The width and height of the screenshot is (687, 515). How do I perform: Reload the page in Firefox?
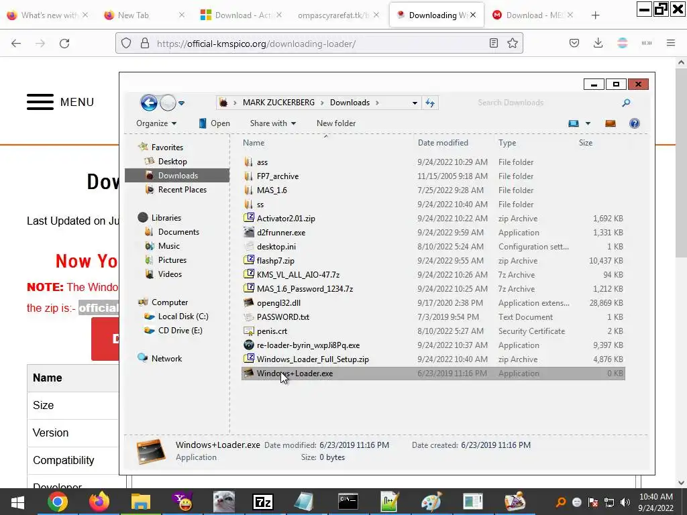pos(64,43)
